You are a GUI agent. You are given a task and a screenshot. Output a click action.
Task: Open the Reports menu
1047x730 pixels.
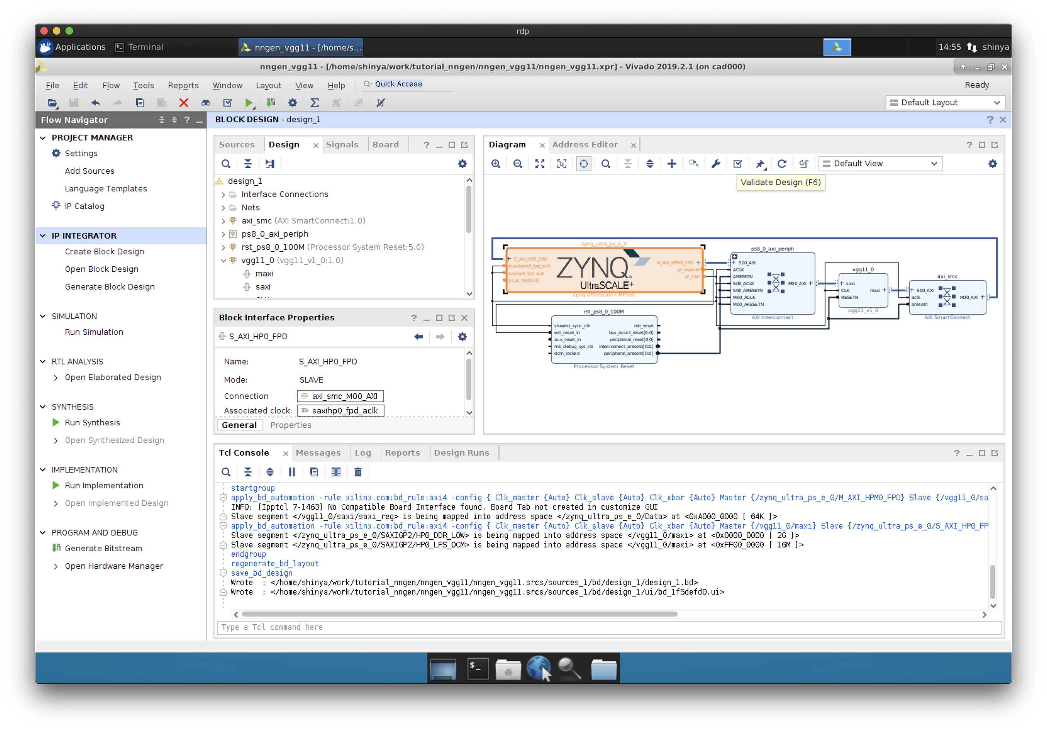(x=183, y=85)
